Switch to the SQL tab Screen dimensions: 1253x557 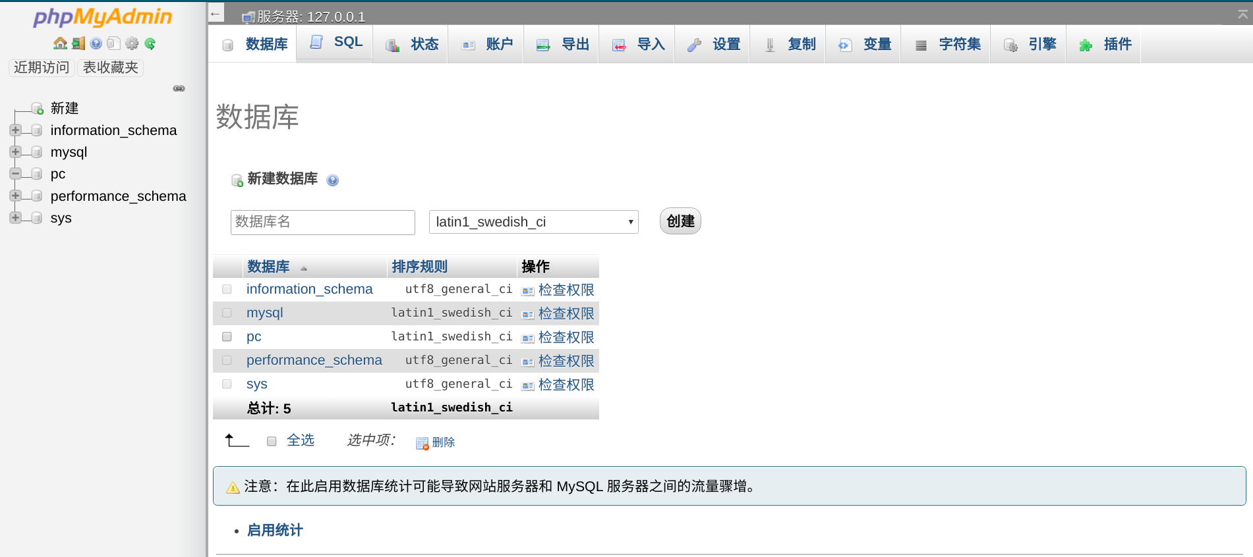tap(335, 42)
